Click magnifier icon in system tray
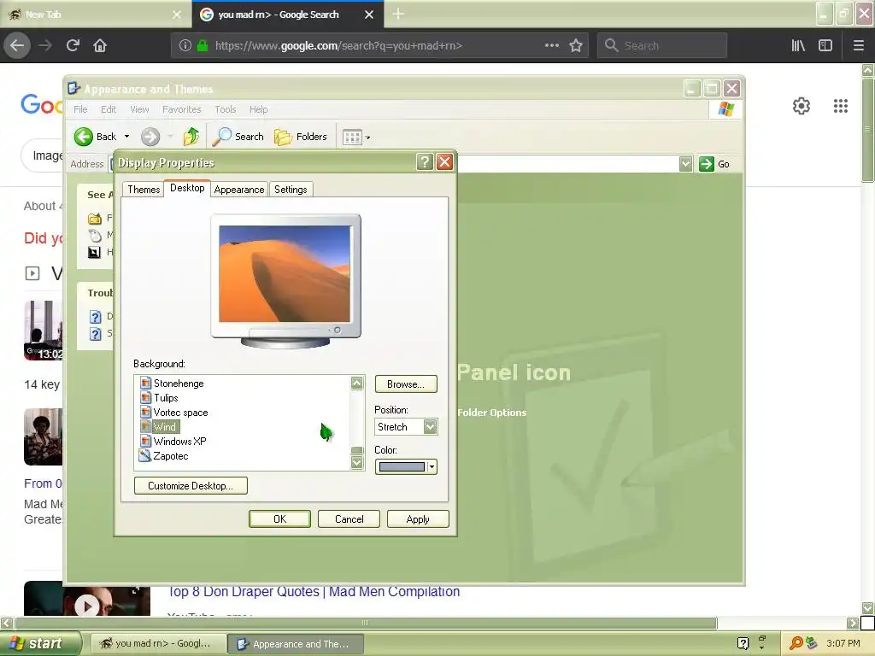The height and width of the screenshot is (656, 875). click(x=796, y=644)
